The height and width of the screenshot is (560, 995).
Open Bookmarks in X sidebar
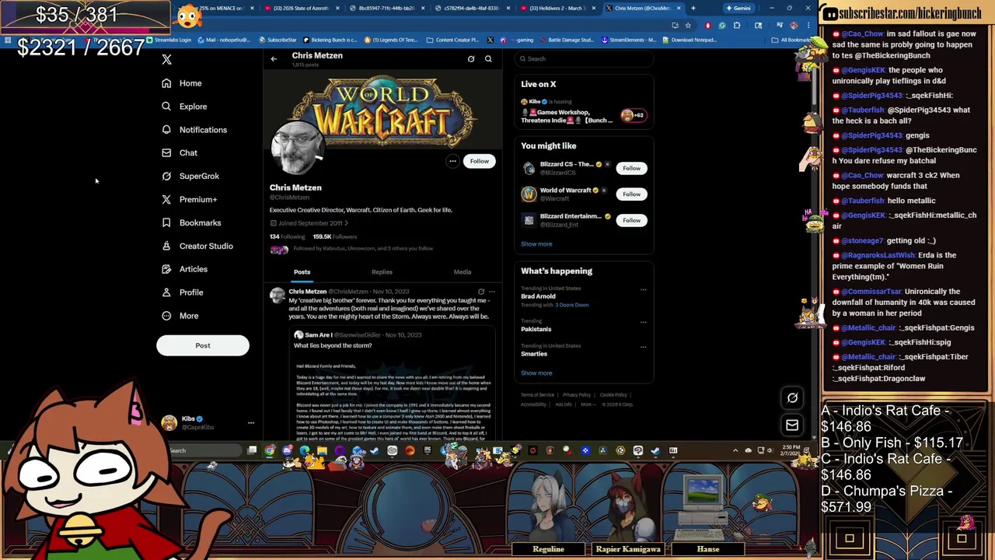(x=191, y=223)
